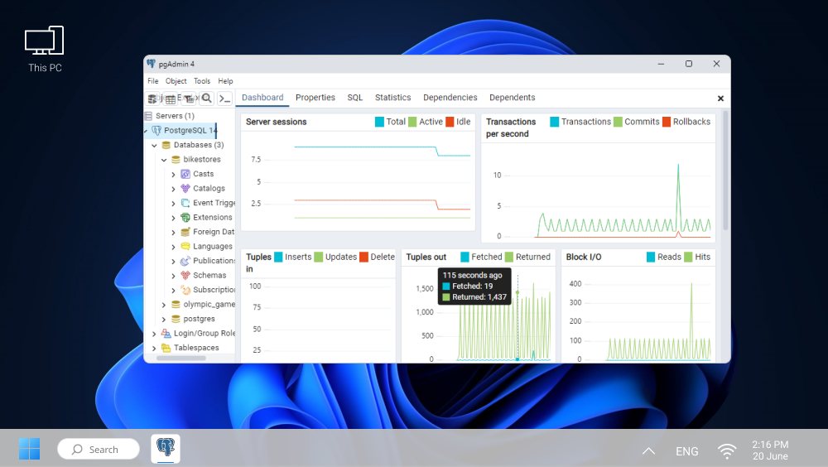Click the Idle sessions legend swatch

450,122
